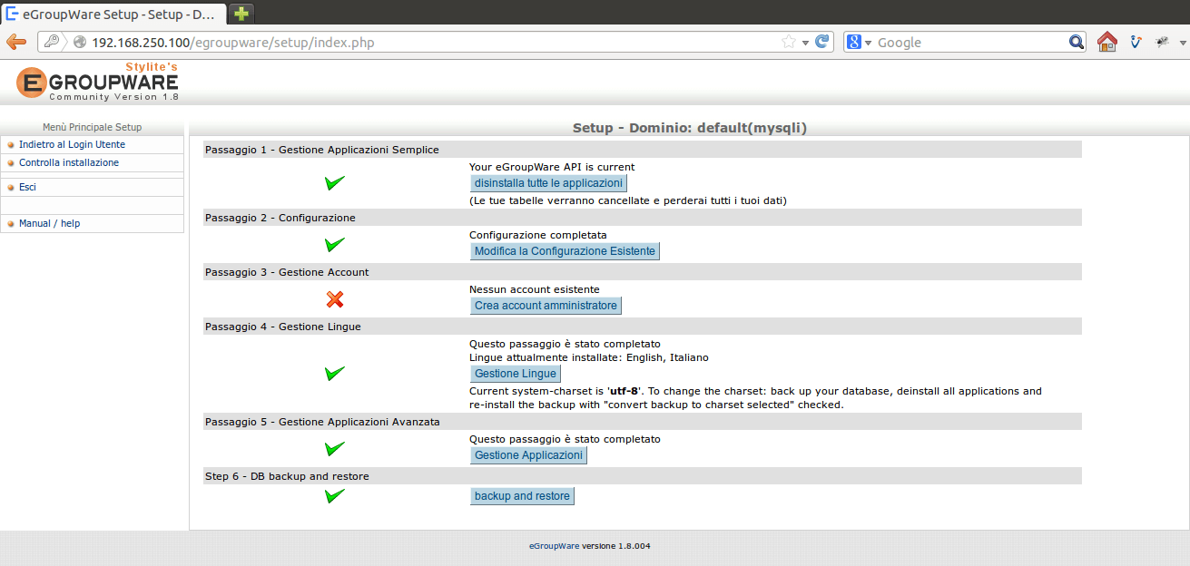Click the heading Setup - Dominio: default(mysqli)
This screenshot has width=1190, height=566.
pos(690,128)
